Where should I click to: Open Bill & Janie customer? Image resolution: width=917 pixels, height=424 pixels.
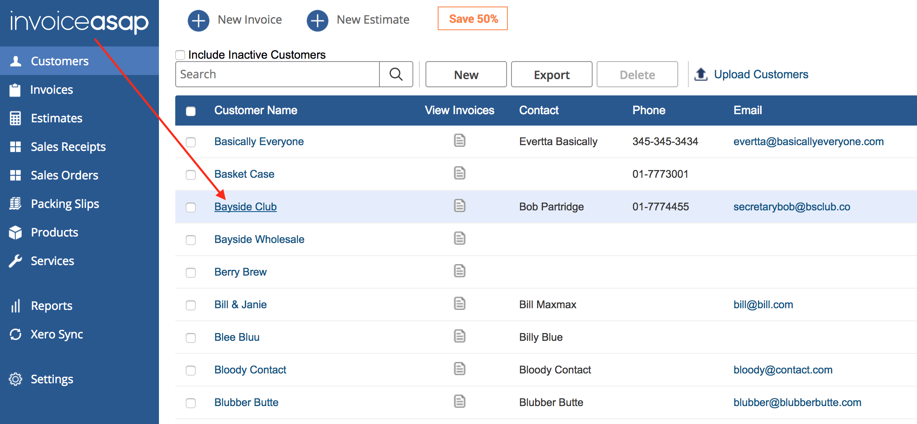pyautogui.click(x=240, y=305)
